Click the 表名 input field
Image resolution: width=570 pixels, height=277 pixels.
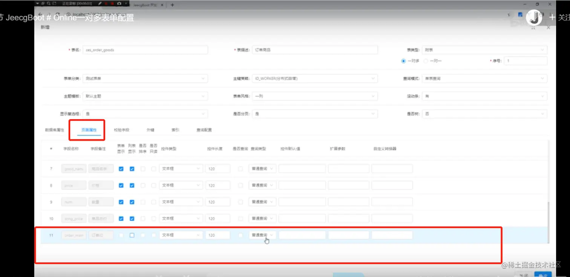coord(145,50)
